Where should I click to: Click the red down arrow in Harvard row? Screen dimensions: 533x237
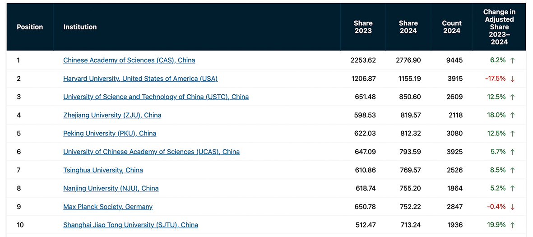point(512,79)
